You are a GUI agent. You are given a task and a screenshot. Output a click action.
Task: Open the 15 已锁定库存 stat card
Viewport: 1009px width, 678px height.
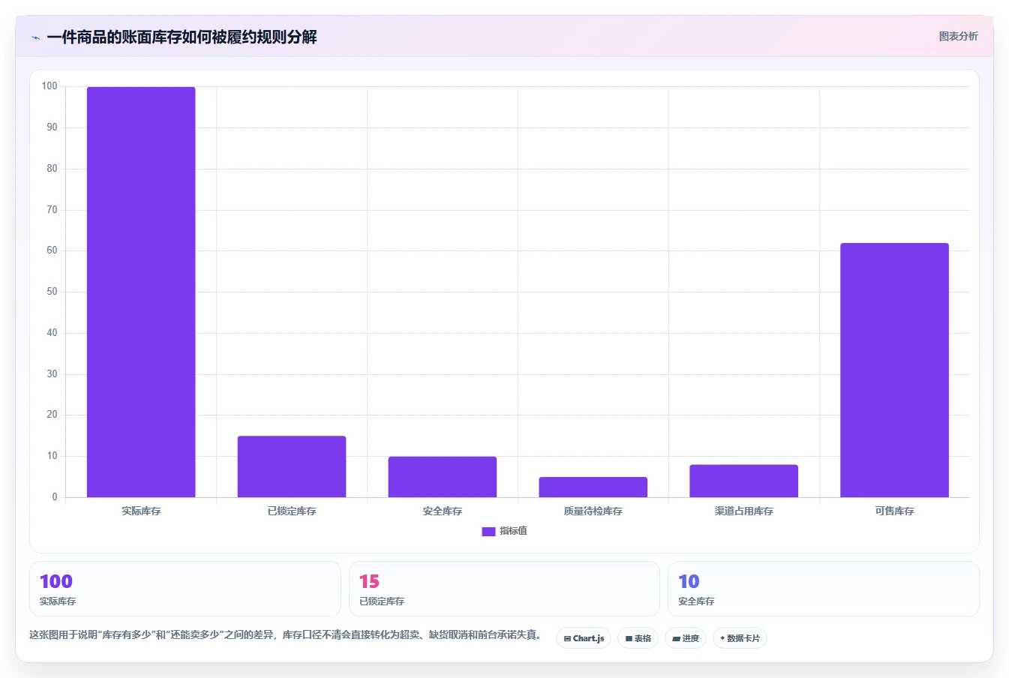click(x=504, y=589)
